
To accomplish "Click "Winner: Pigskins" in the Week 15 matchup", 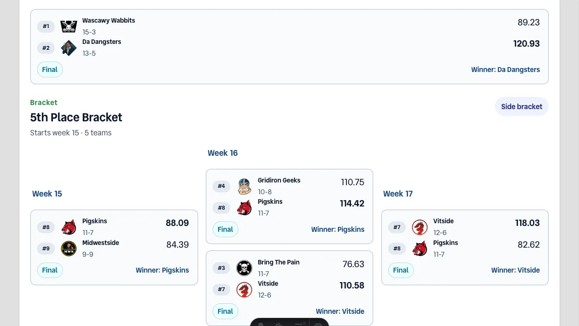I will tap(162, 270).
